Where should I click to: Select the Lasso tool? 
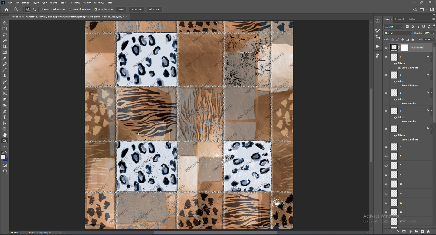tap(4, 34)
